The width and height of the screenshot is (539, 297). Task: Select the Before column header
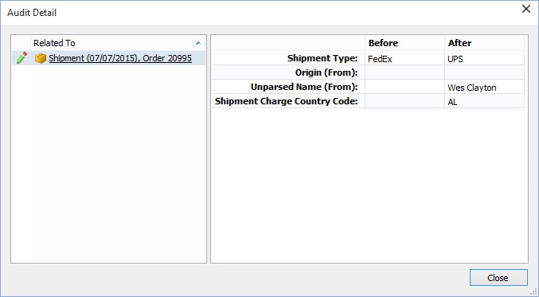click(x=404, y=43)
